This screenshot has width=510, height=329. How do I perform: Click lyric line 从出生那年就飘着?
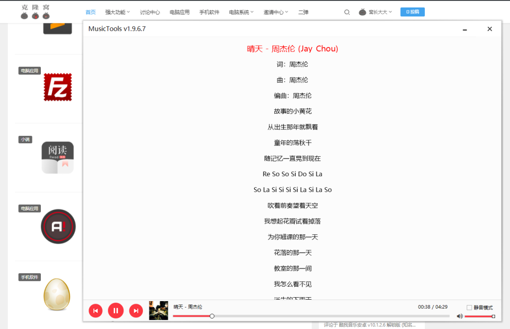click(292, 127)
